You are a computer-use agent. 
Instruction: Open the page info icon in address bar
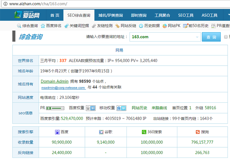[6, 4]
